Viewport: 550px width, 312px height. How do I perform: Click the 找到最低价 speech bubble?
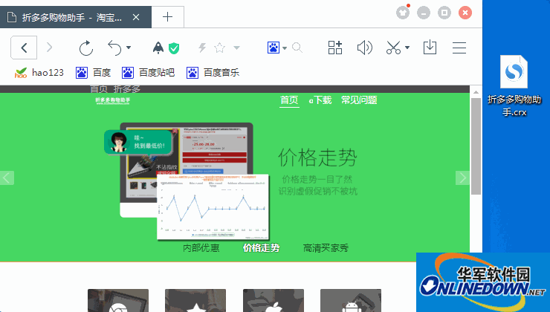[x=138, y=142]
